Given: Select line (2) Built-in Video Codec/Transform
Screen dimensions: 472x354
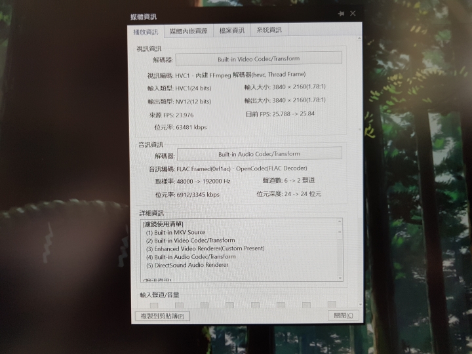Looking at the screenshot, I should click(x=191, y=241).
